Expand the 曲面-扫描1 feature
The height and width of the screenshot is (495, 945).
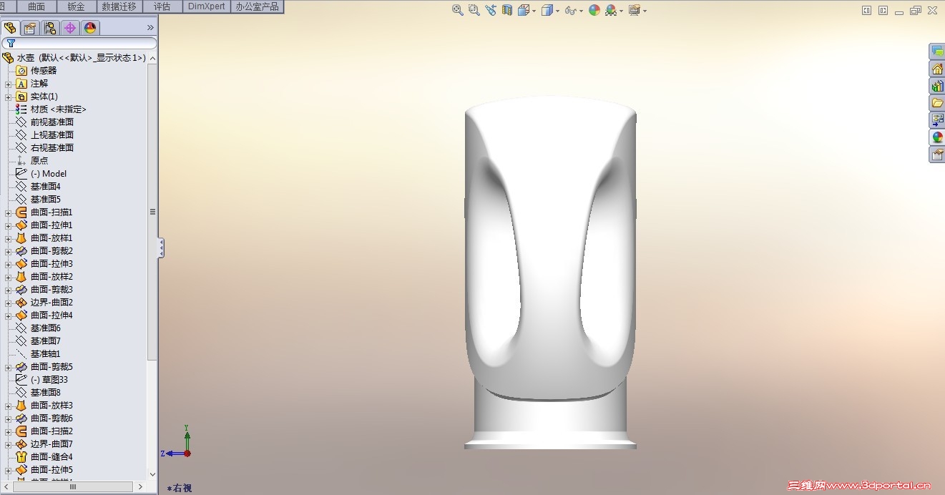[x=9, y=212]
